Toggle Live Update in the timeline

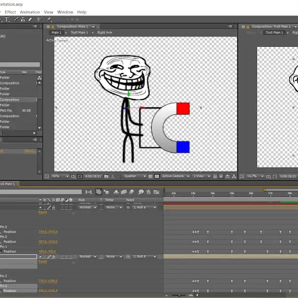[x=98, y=192]
